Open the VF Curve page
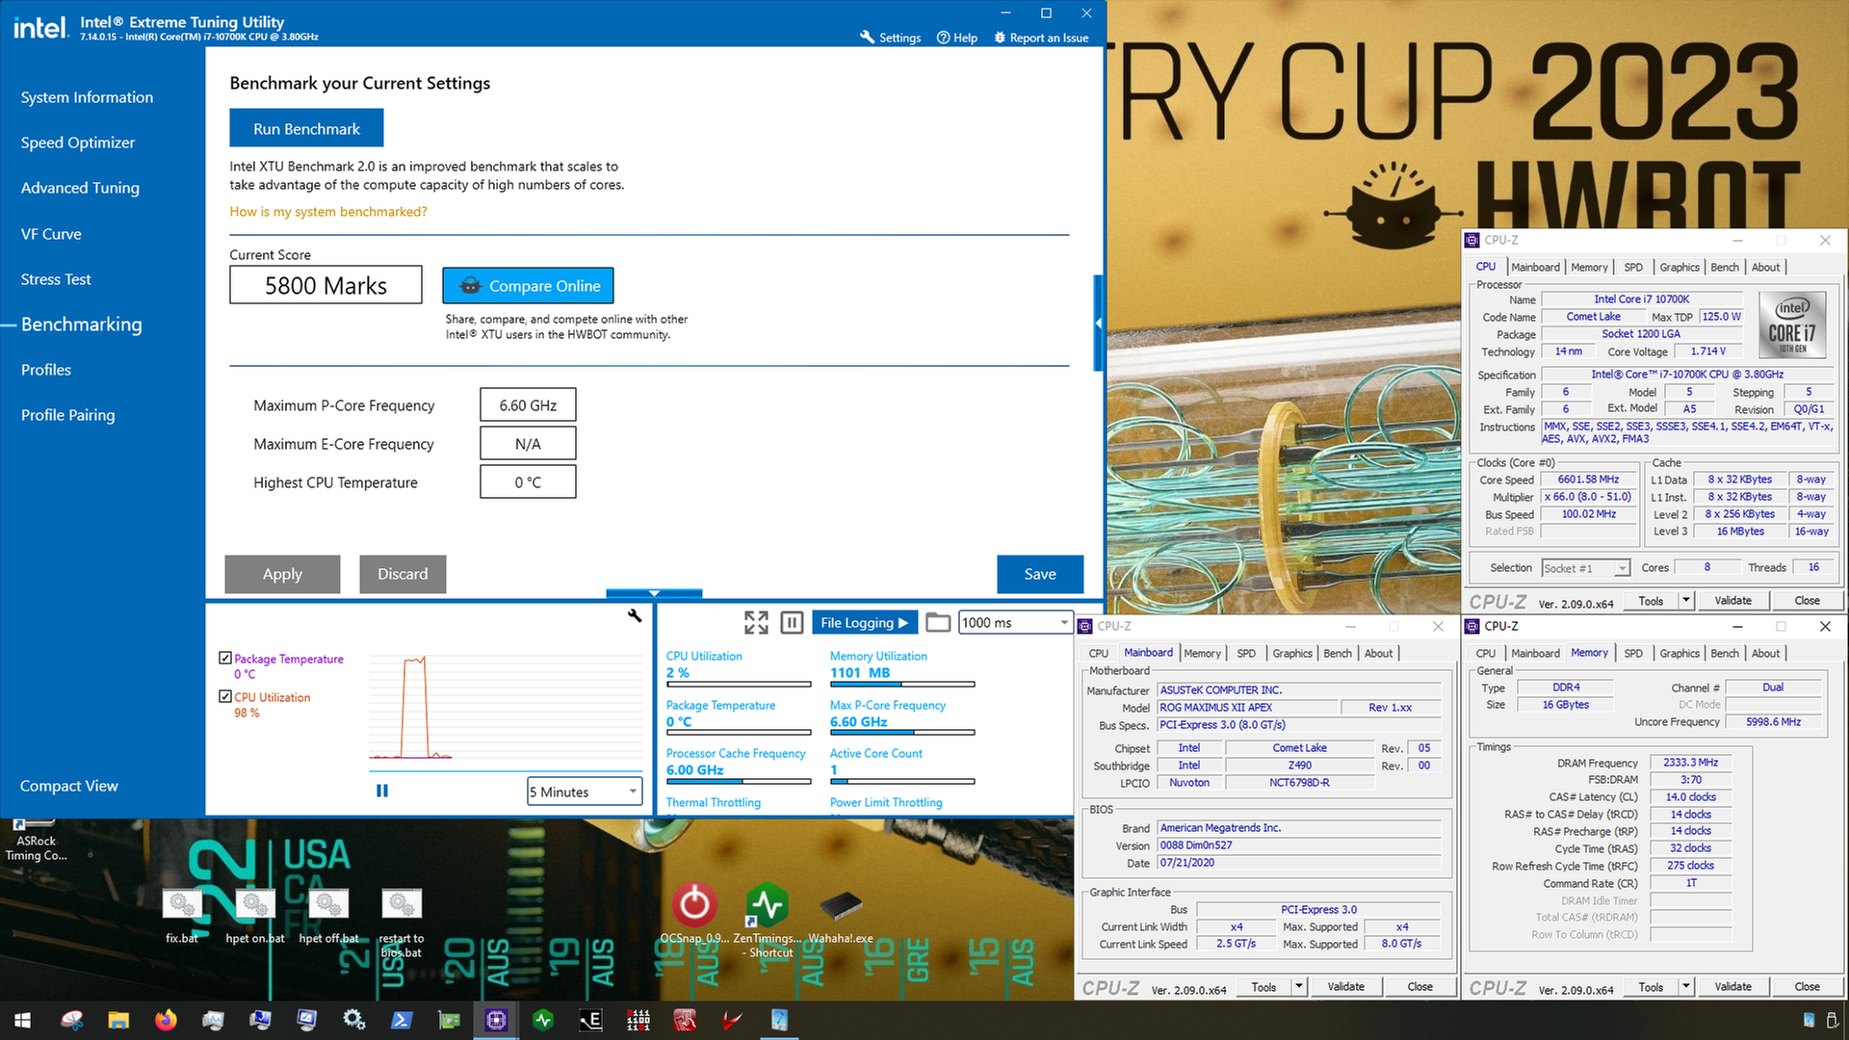 click(51, 234)
